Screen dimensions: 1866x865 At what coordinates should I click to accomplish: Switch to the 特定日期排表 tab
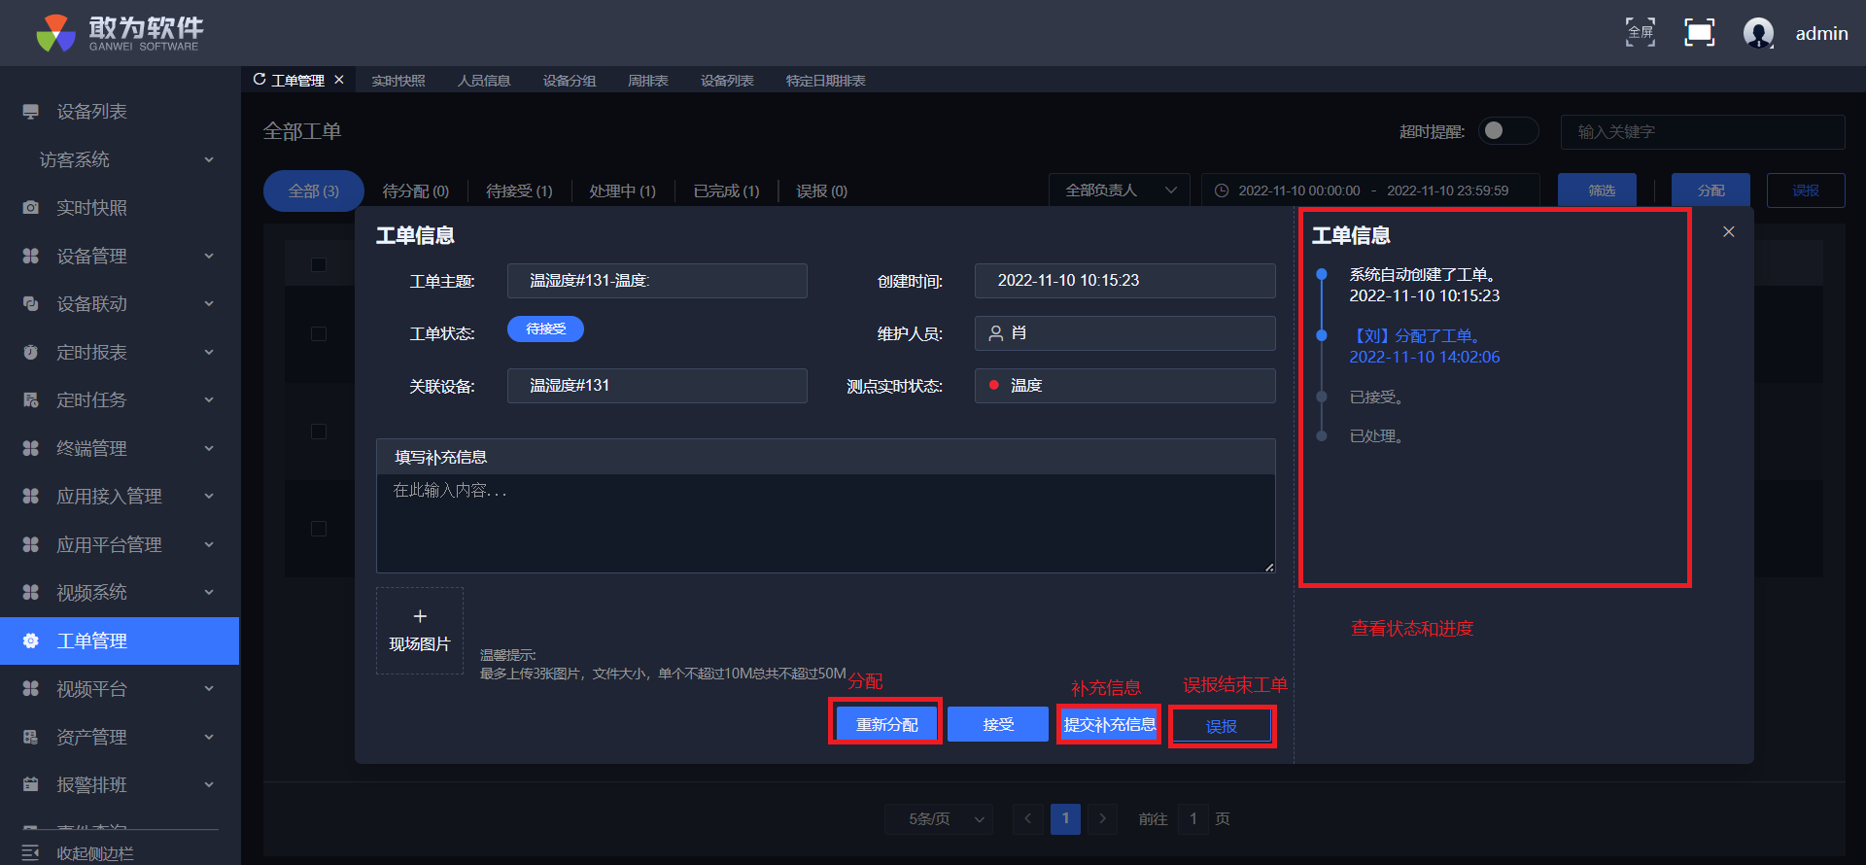click(826, 81)
